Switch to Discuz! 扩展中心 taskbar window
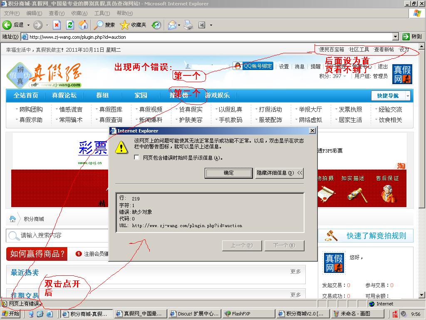Image resolution: width=426 pixels, height=320 pixels. coord(195,314)
